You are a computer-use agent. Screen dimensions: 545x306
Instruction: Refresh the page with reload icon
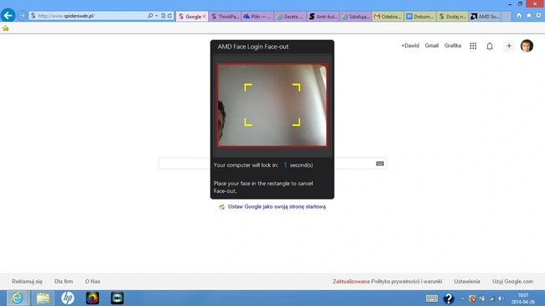click(169, 16)
